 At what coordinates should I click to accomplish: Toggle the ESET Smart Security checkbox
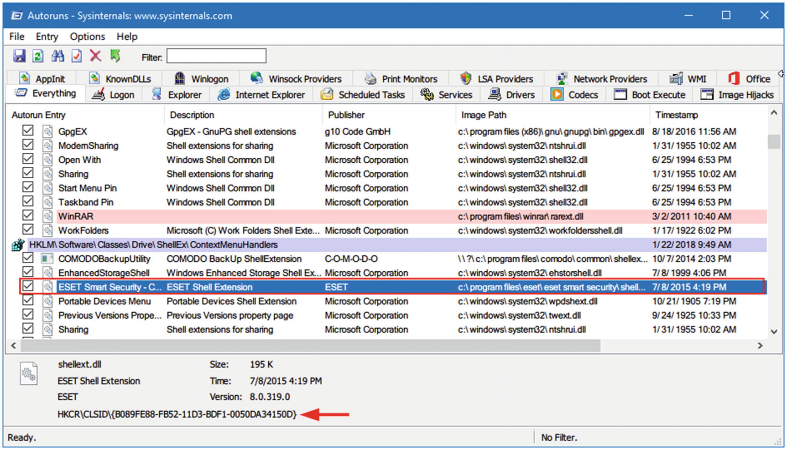click(x=28, y=286)
